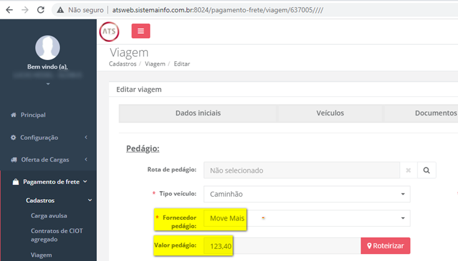The width and height of the screenshot is (458, 261).
Task: Expand the user menu caret under the name
Action: click(48, 84)
